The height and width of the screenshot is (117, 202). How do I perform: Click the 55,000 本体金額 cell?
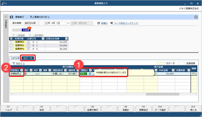click(166, 74)
